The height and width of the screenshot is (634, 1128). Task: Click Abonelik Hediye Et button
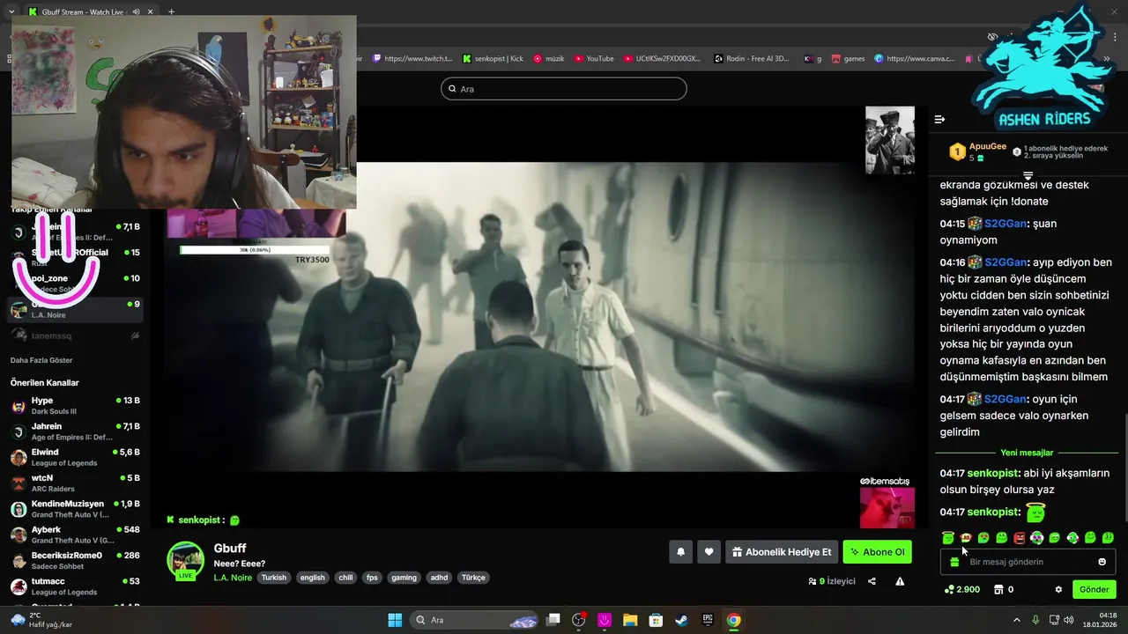click(782, 552)
